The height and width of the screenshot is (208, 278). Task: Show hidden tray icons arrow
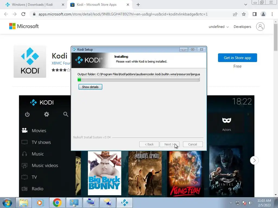click(231, 203)
